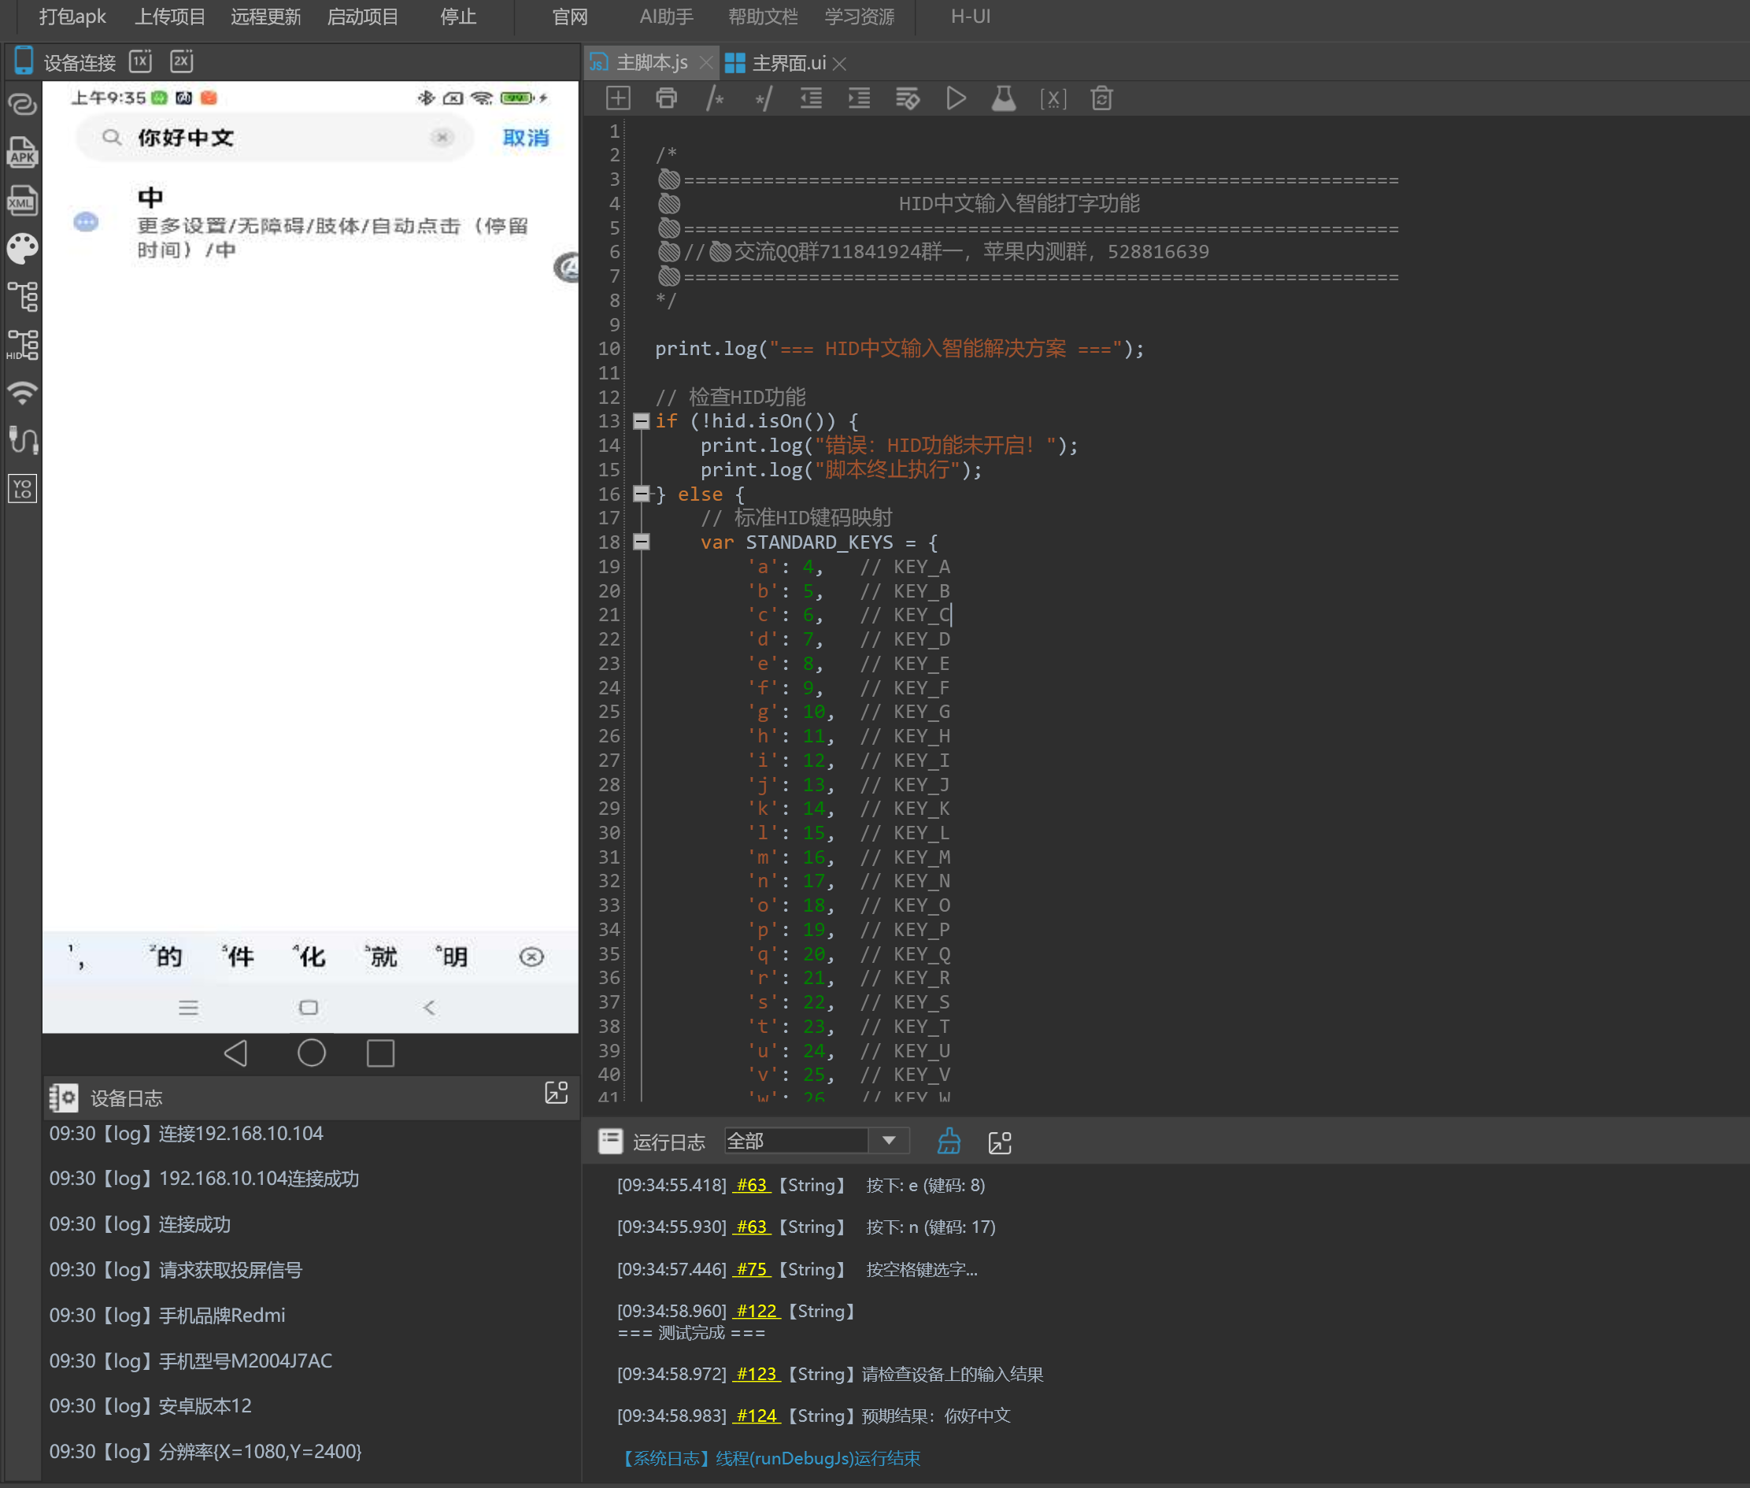
Task: Open the 全部 log filter dropdown
Action: [888, 1141]
